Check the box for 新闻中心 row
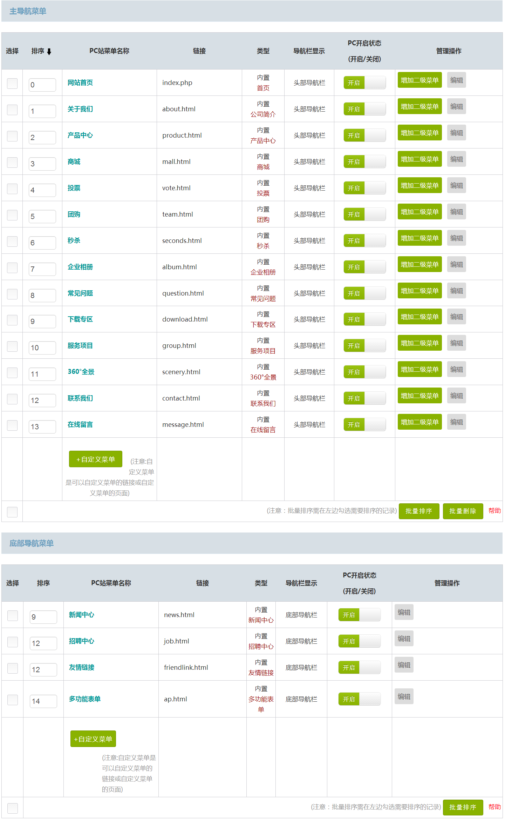505x820 pixels. pyautogui.click(x=13, y=615)
